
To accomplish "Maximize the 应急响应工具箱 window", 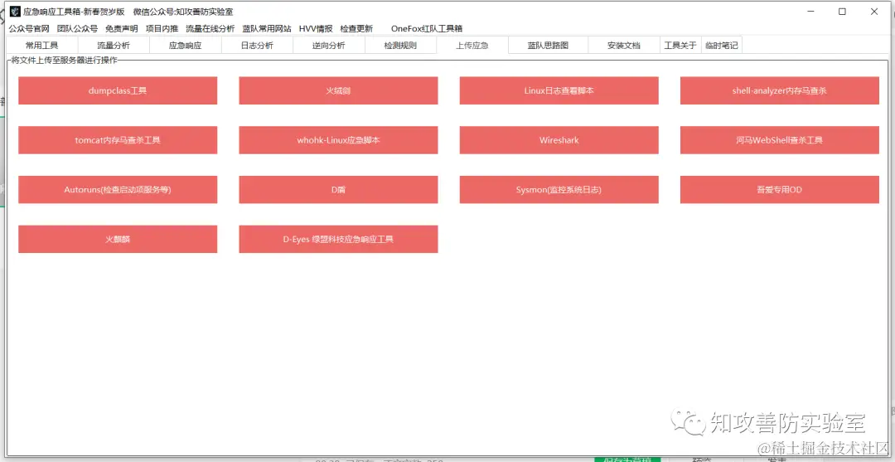I will [843, 12].
